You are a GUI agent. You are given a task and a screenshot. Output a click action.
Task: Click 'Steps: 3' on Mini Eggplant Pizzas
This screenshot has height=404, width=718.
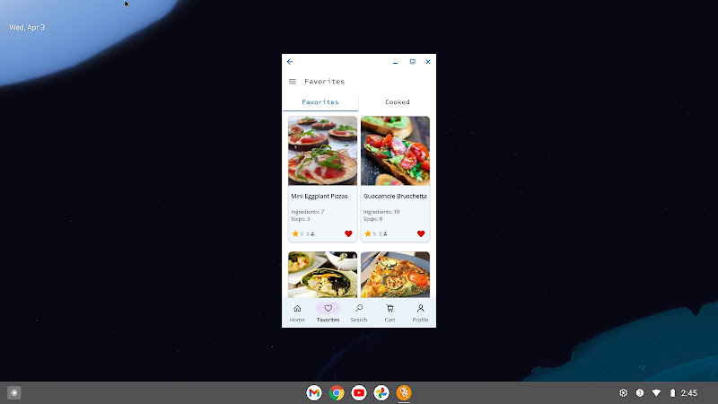click(301, 219)
